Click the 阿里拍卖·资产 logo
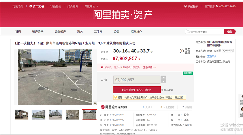243x135 pixels. click(x=123, y=15)
